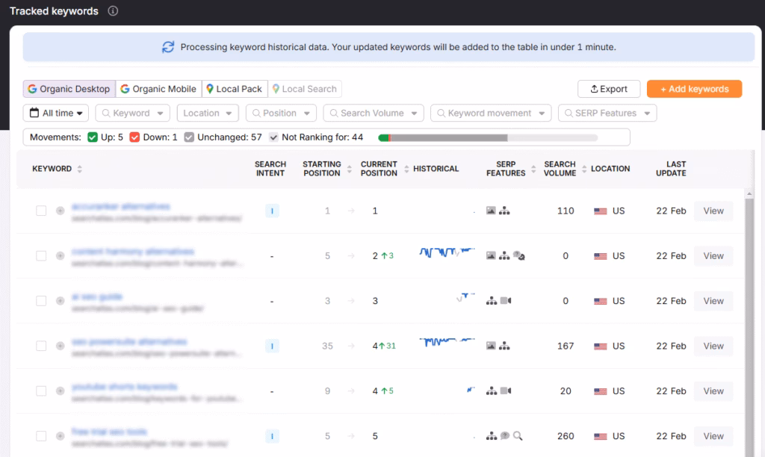Screen dimensions: 765x457
Task: Select the checkbox on the ai seo guide row
Action: pyautogui.click(x=41, y=301)
